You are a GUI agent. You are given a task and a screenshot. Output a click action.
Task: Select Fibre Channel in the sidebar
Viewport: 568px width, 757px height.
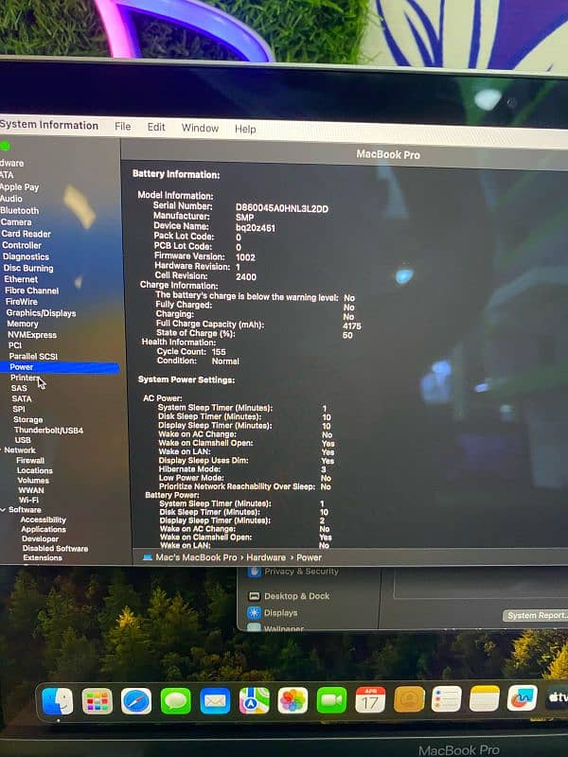32,290
